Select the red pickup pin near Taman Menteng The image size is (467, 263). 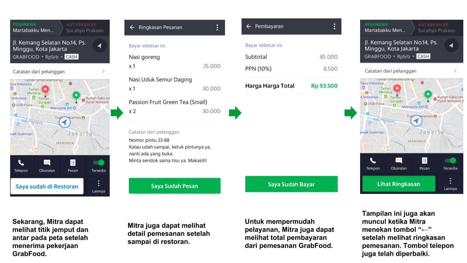(45, 89)
